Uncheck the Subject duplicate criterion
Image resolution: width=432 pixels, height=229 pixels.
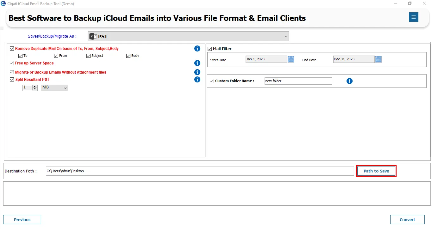[x=89, y=56]
